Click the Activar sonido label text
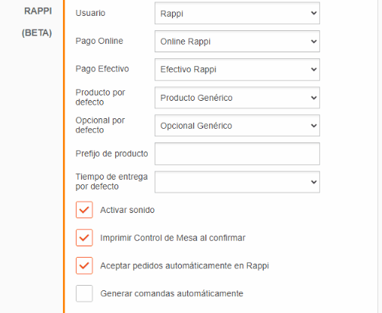 click(127, 210)
